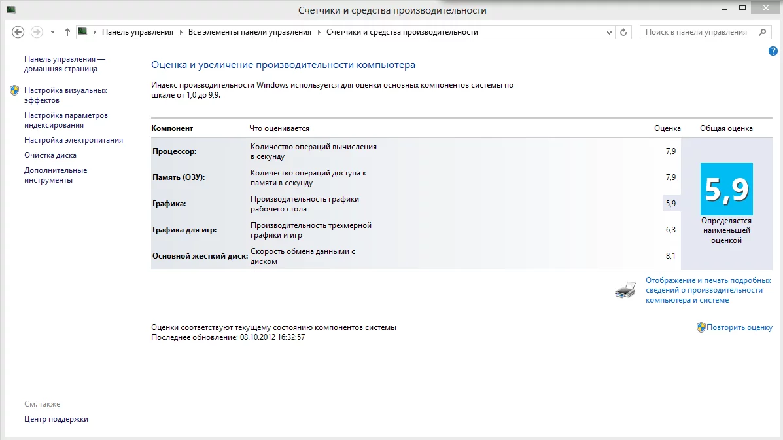This screenshot has height=440, width=783.
Task: Click shield icon beside visual effects link
Action: click(14, 90)
